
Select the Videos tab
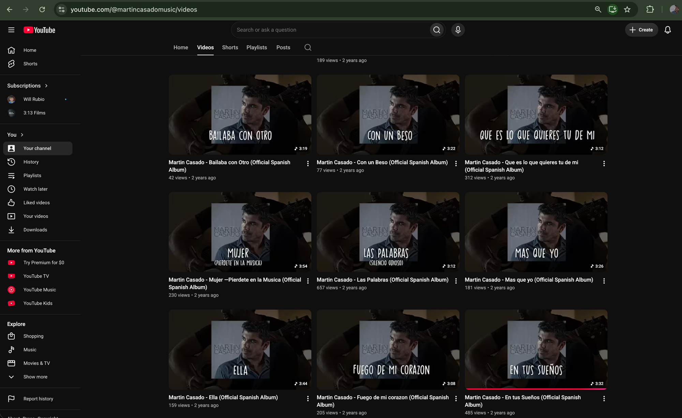pyautogui.click(x=205, y=47)
